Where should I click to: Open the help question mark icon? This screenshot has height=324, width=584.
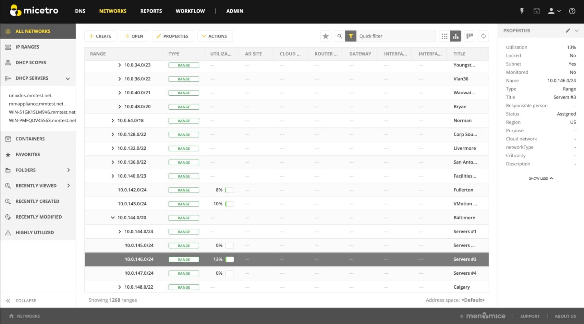(x=572, y=11)
